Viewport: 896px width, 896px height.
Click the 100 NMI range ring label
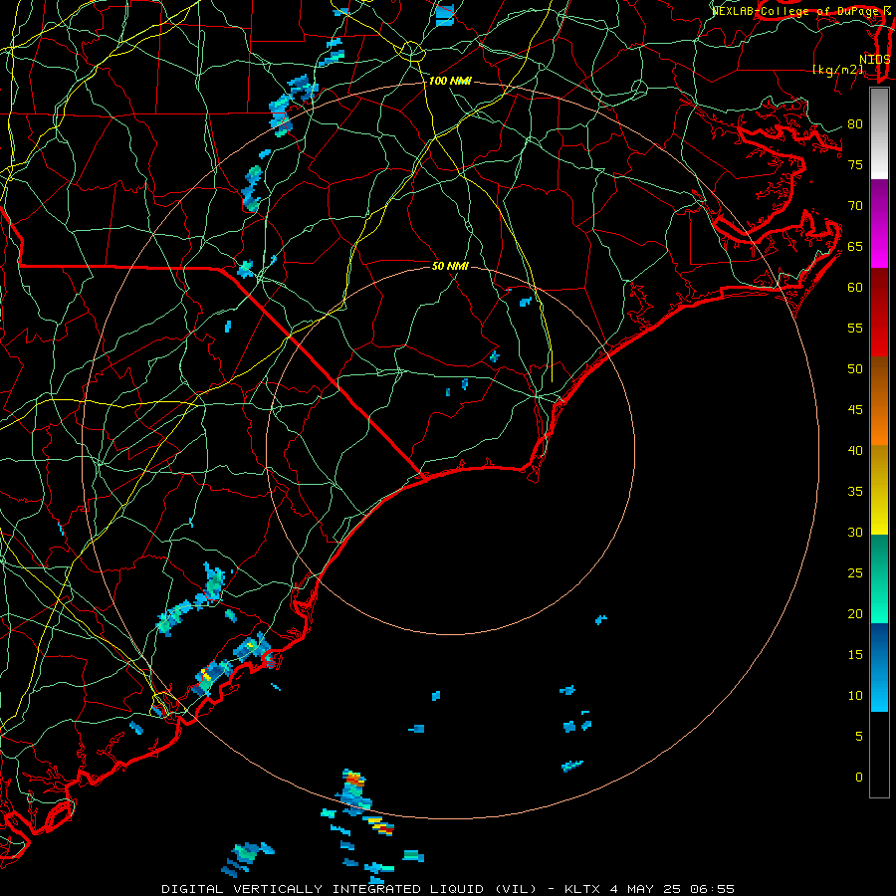[450, 81]
